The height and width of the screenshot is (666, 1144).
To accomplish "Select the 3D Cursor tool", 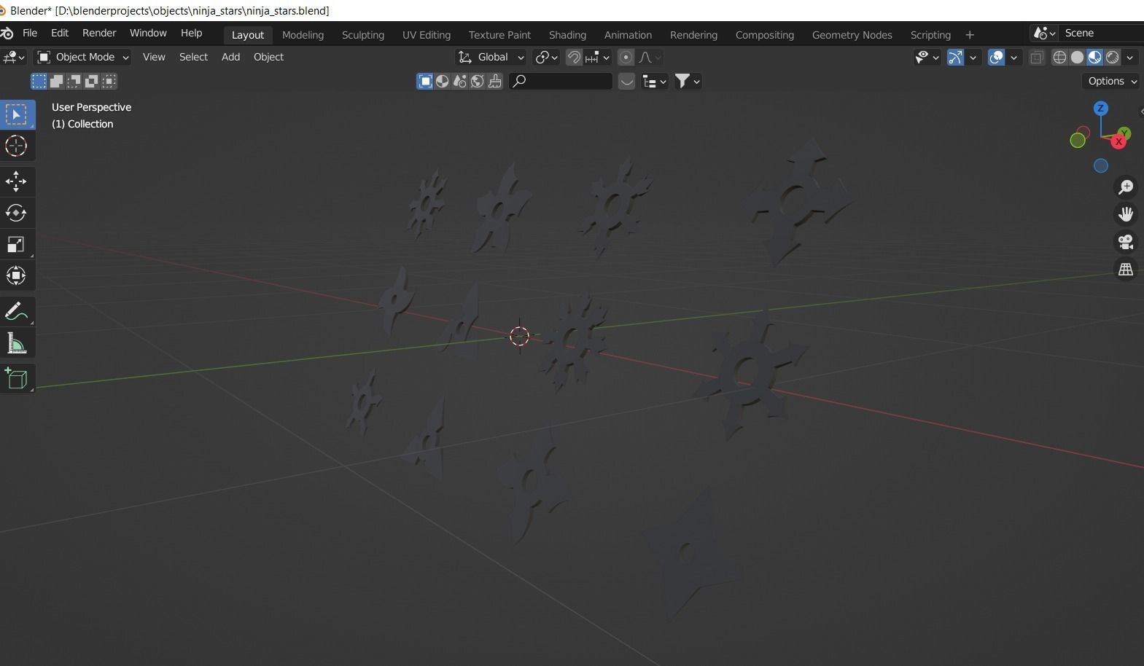I will click(x=16, y=146).
